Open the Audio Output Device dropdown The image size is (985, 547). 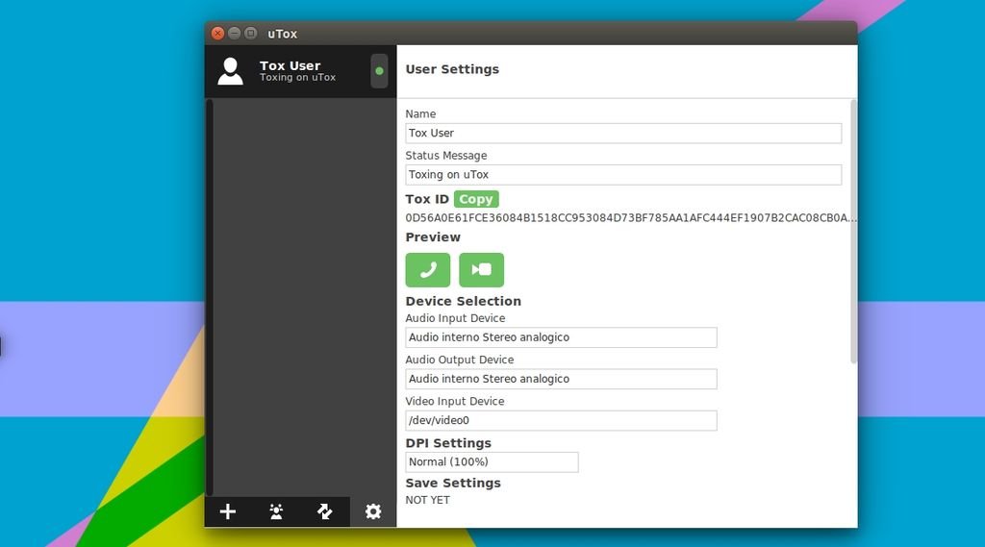click(561, 379)
